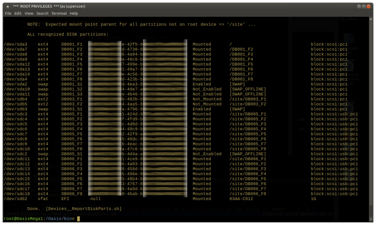Click the ALL recognized DISK partitions heading
The width and height of the screenshot is (376, 225).
point(68,34)
